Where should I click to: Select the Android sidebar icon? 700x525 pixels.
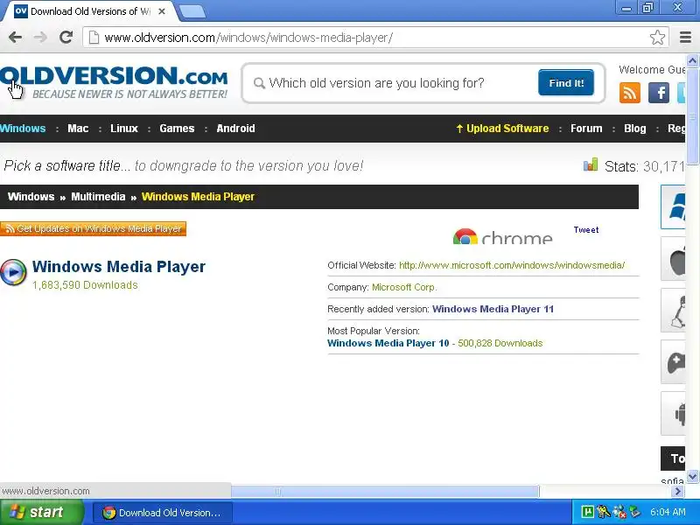pos(673,414)
